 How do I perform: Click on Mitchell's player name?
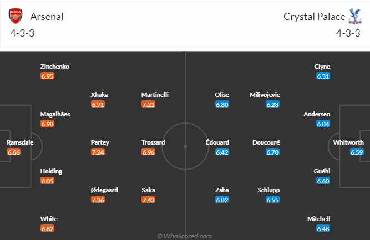319,219
